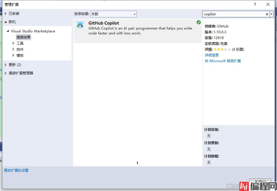The image size is (277, 191).
Task: Collapse the Visual Studio Marketplace node
Action: point(8,31)
